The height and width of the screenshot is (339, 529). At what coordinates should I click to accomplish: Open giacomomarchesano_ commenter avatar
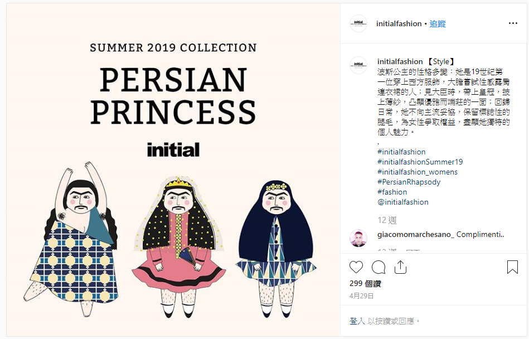point(358,238)
